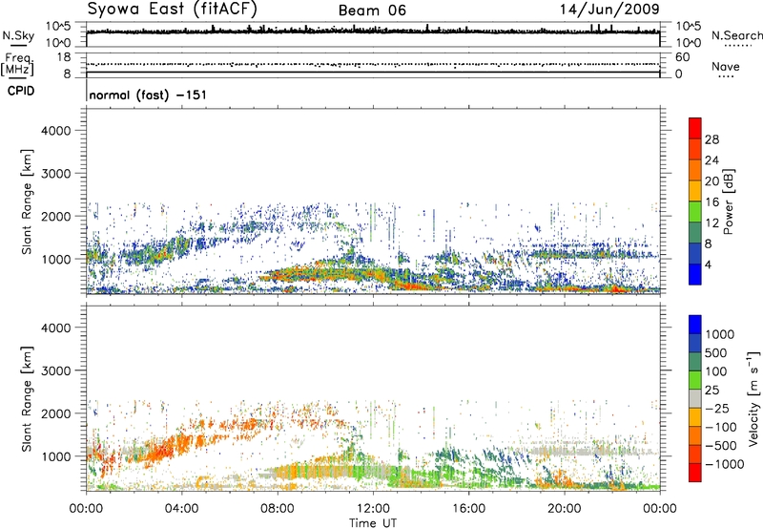This screenshot has height=529, width=763.
Task: Click the "12:00" time tick label
Action: point(373,509)
